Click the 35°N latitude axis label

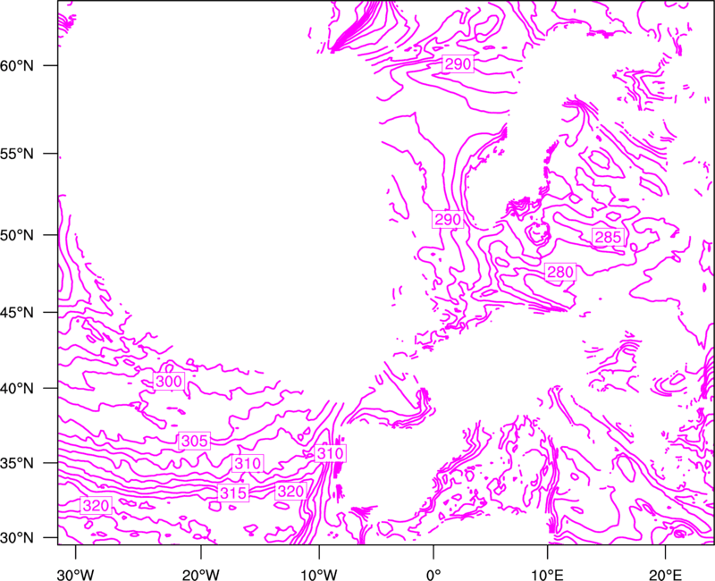pos(17,463)
